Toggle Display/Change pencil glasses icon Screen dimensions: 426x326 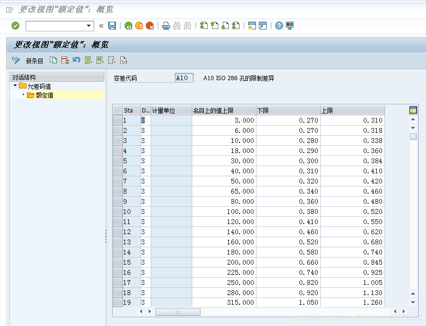[x=16, y=60]
